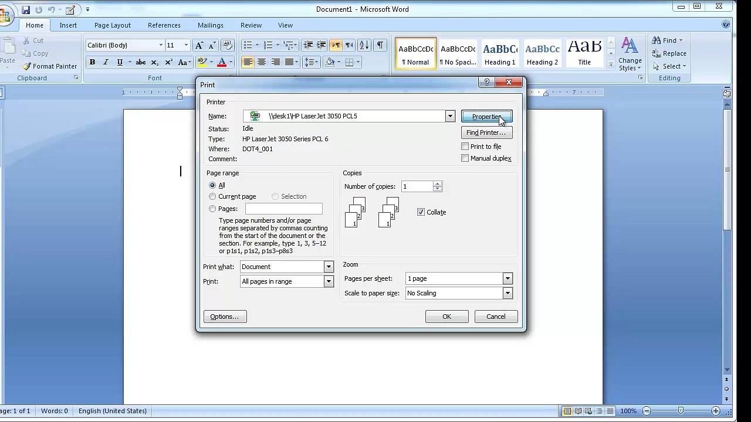This screenshot has height=422, width=751.
Task: Align text right in ribbon
Action: (276, 62)
